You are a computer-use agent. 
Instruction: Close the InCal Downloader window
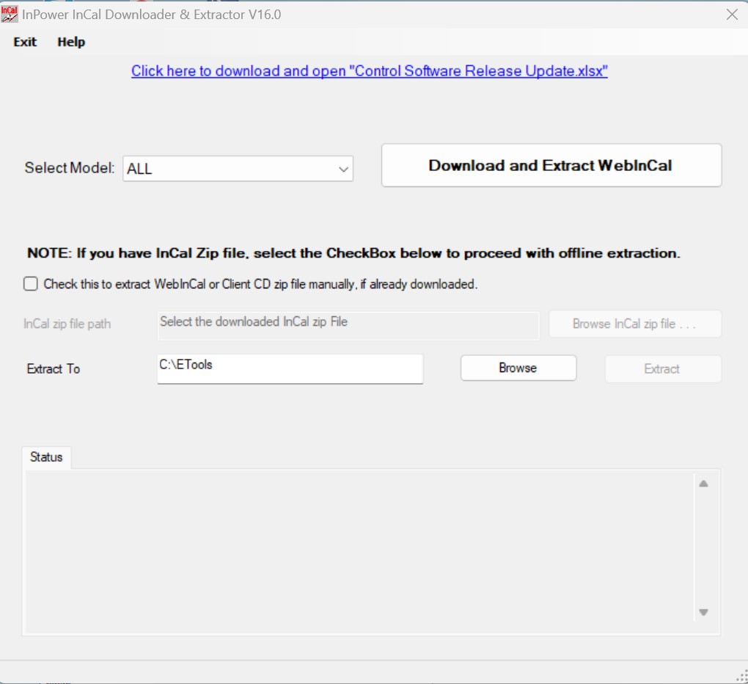pyautogui.click(x=732, y=15)
